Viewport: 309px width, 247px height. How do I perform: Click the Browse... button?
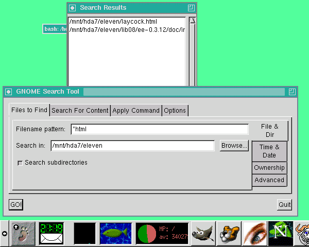[x=234, y=146]
